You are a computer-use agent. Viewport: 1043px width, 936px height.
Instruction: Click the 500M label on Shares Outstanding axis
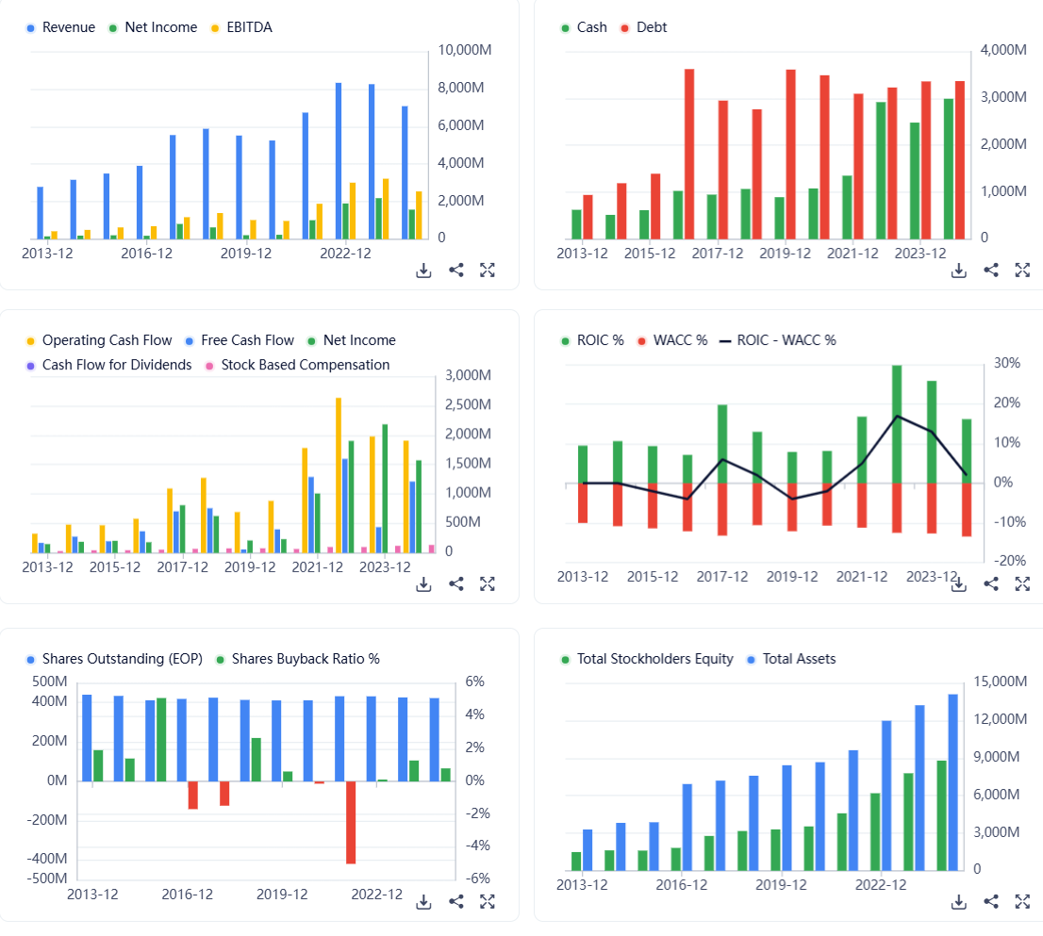click(x=49, y=681)
